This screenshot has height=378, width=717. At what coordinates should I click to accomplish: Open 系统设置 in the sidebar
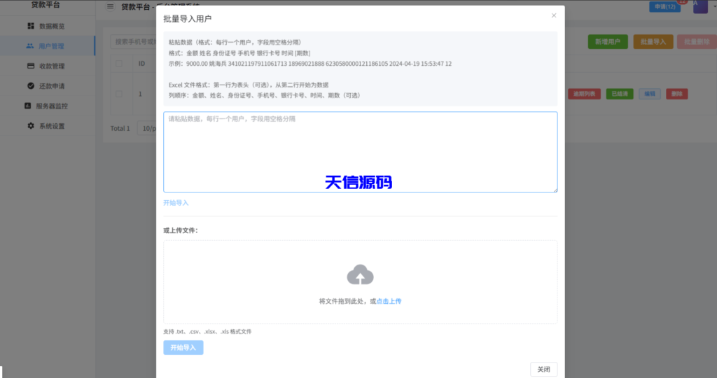click(48, 126)
